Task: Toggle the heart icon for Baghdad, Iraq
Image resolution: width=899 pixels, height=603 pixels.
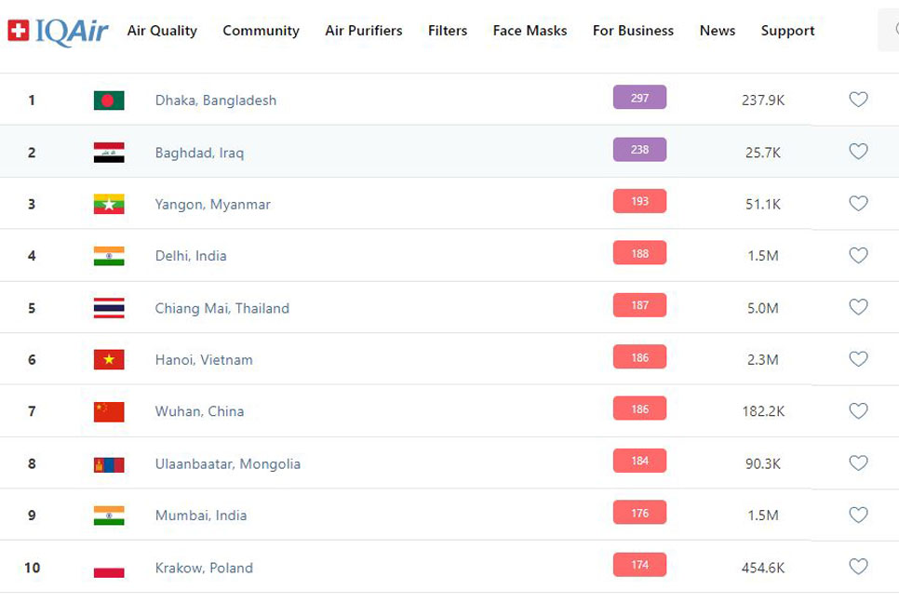Action: 858,152
